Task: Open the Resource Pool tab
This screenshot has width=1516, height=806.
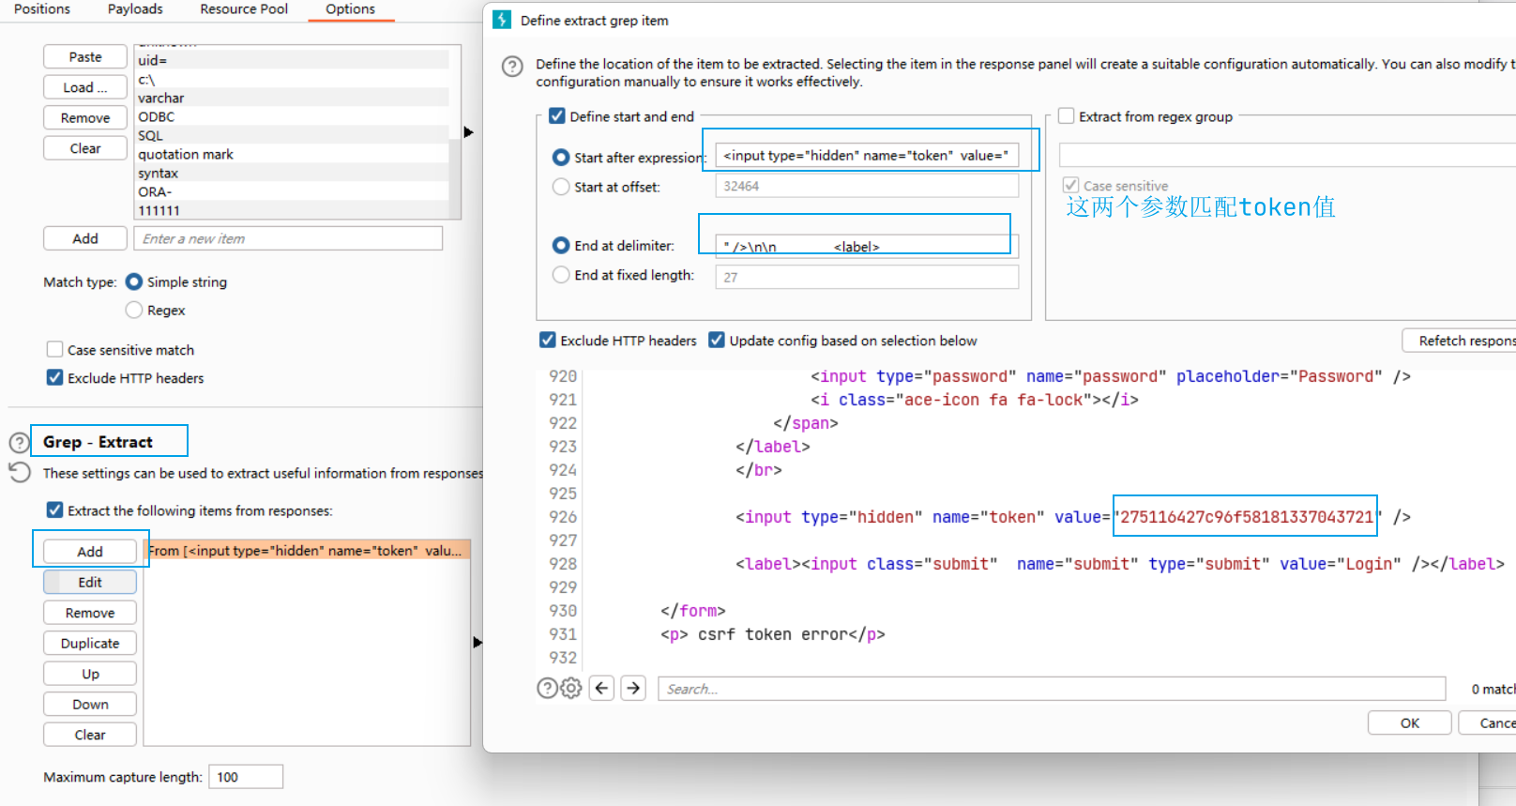Action: [x=244, y=9]
